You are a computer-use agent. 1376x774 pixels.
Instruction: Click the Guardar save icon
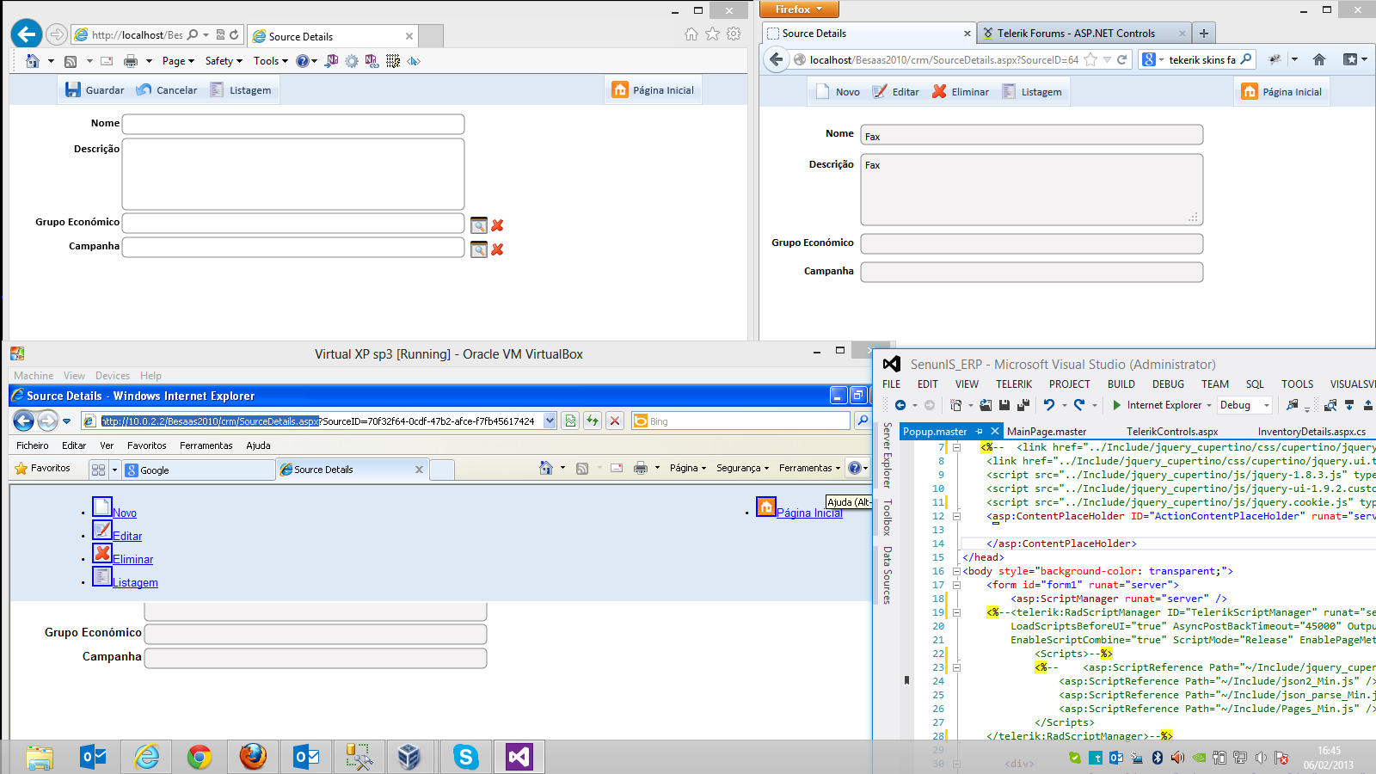73,90
